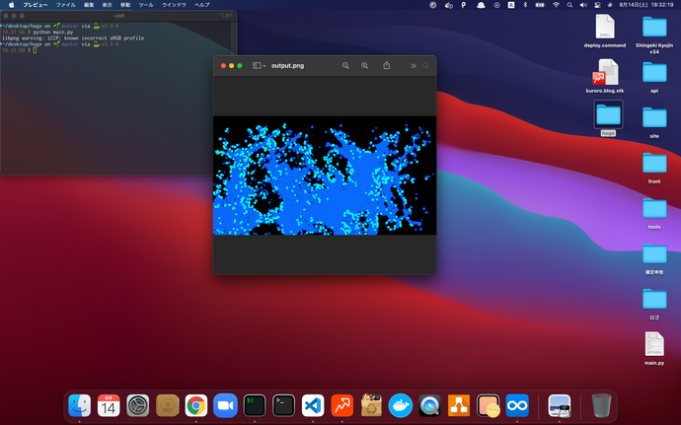Select the ロゴ folder on desktop
The height and width of the screenshot is (425, 681).
[x=654, y=304]
